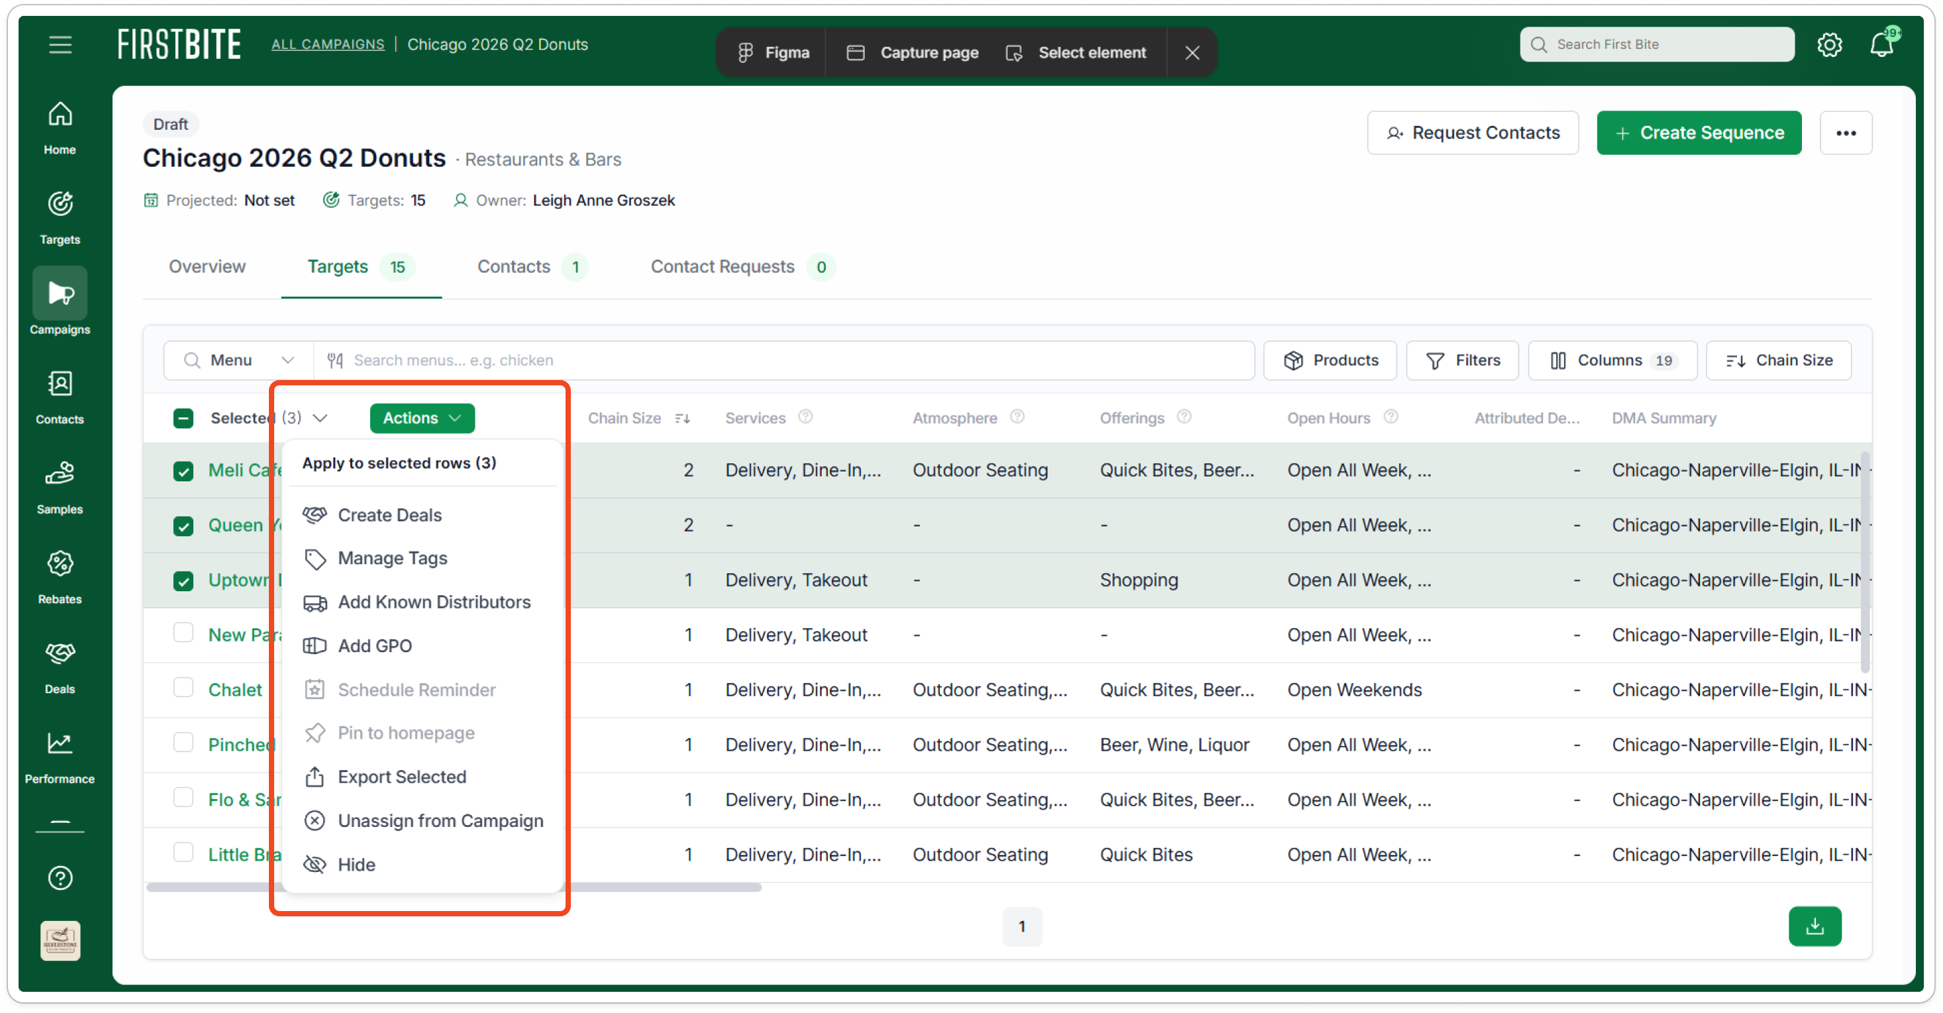Viewport: 1943px width, 1013px height.
Task: Open the three-dot more options button
Action: click(x=1846, y=133)
